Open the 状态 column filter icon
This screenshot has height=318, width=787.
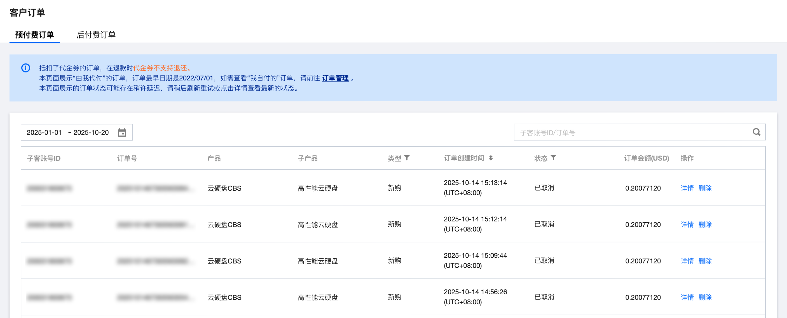pyautogui.click(x=553, y=158)
